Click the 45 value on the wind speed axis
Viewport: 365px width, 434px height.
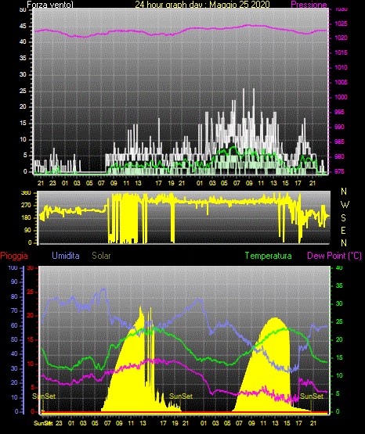click(x=23, y=27)
